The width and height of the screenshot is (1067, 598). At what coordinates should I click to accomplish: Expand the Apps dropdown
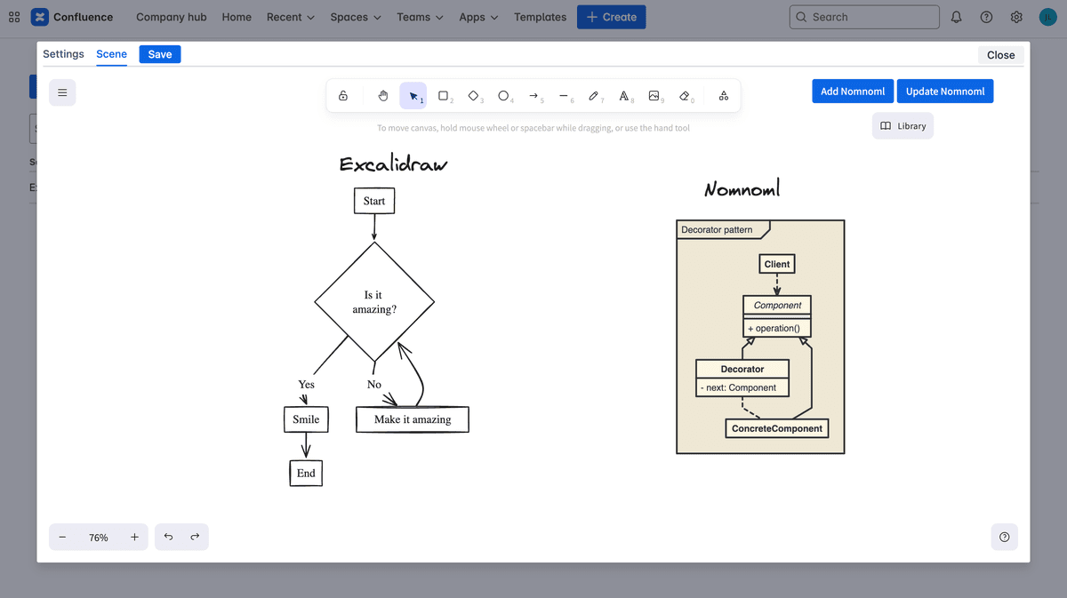[x=478, y=17]
